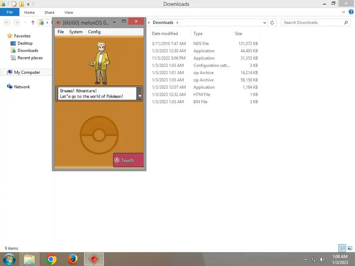Sort by Date modified column

(x=165, y=34)
